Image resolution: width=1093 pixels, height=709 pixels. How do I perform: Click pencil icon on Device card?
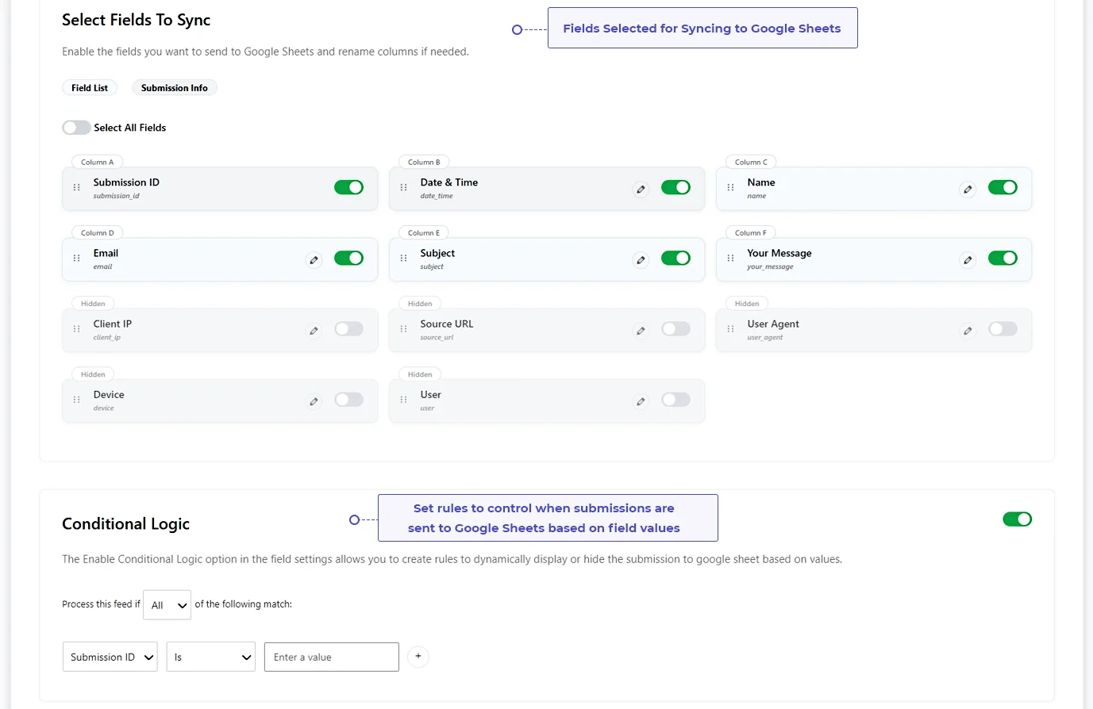click(x=314, y=400)
